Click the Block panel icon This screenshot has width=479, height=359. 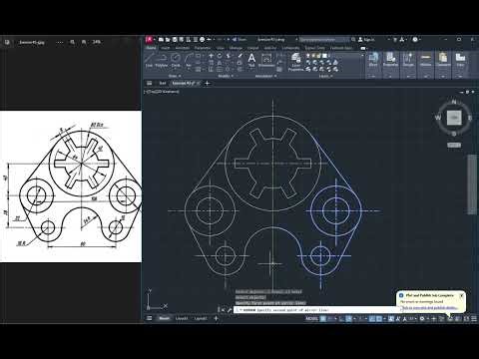[x=373, y=60]
